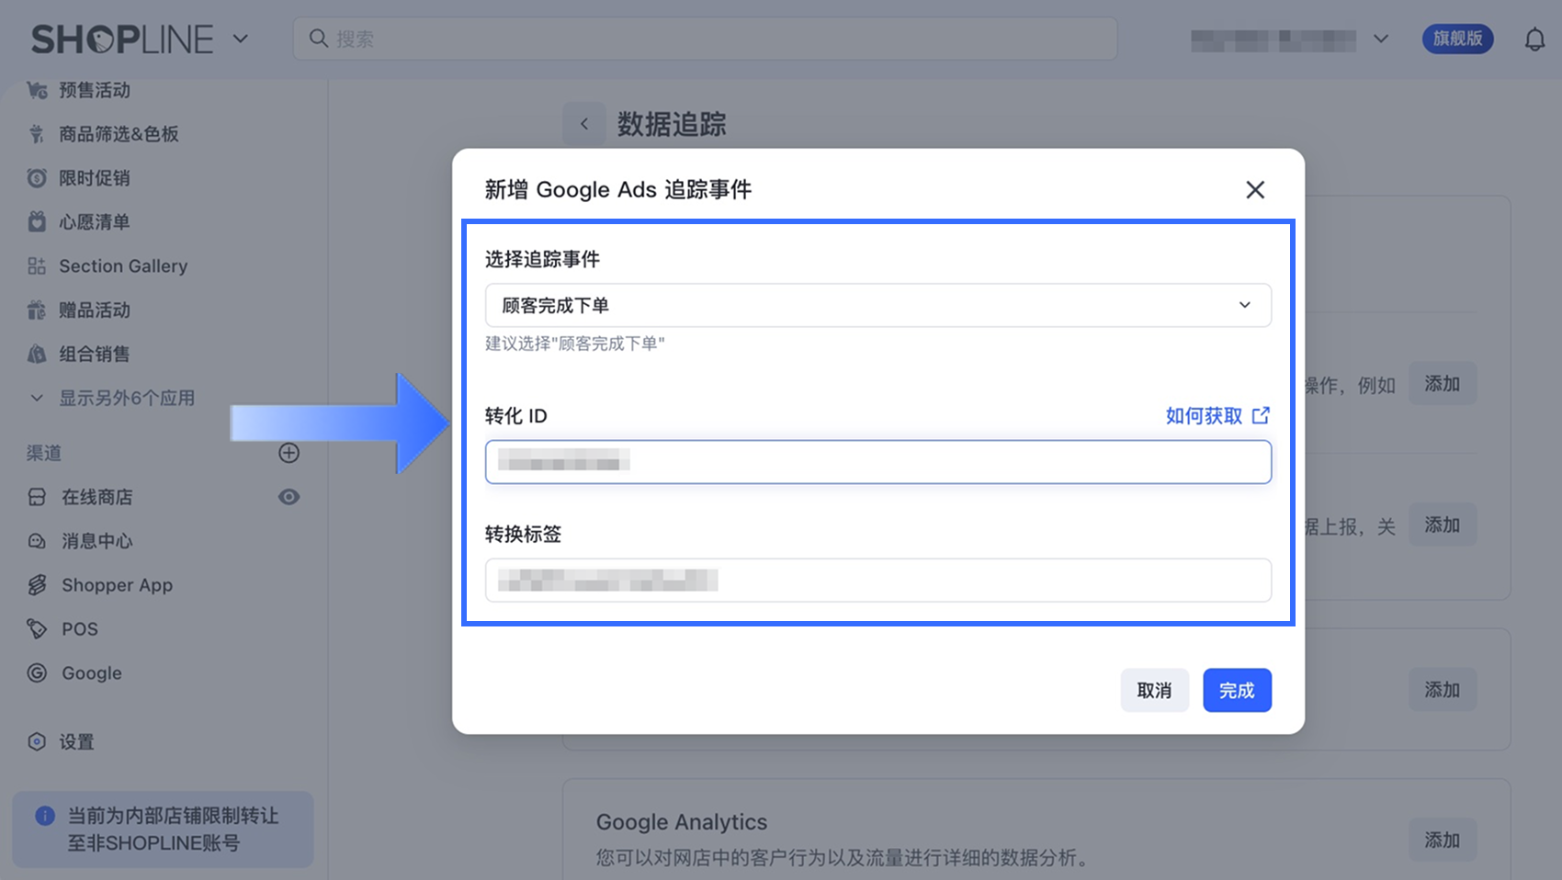Click the 数据追踪 page title
This screenshot has height=880, width=1562.
point(672,124)
